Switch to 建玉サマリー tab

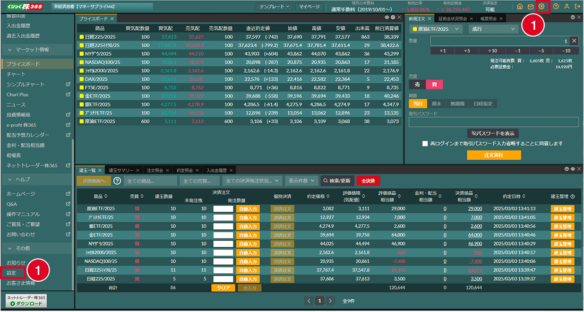pyautogui.click(x=122, y=170)
